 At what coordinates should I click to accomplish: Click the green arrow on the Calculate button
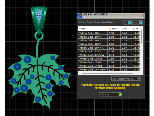(x=120, y=94)
